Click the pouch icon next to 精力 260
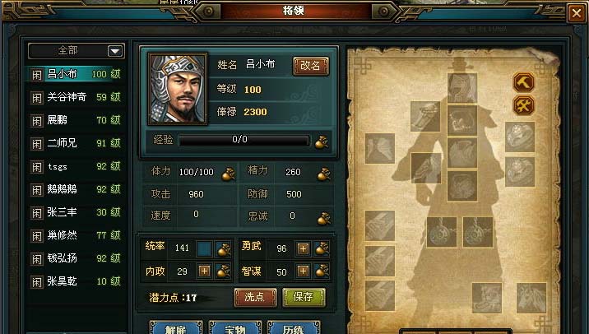The height and width of the screenshot is (334, 589). click(x=324, y=174)
